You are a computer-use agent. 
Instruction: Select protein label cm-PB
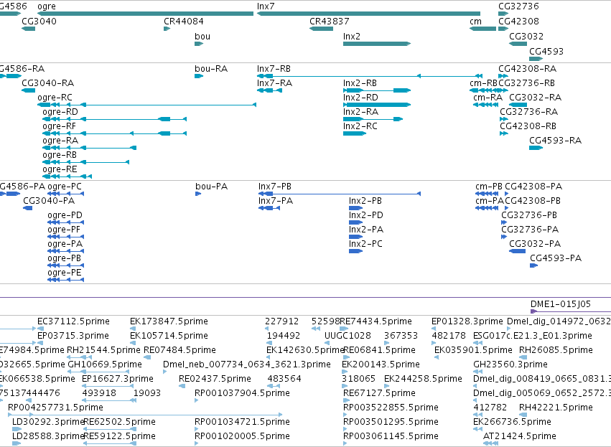click(x=489, y=187)
